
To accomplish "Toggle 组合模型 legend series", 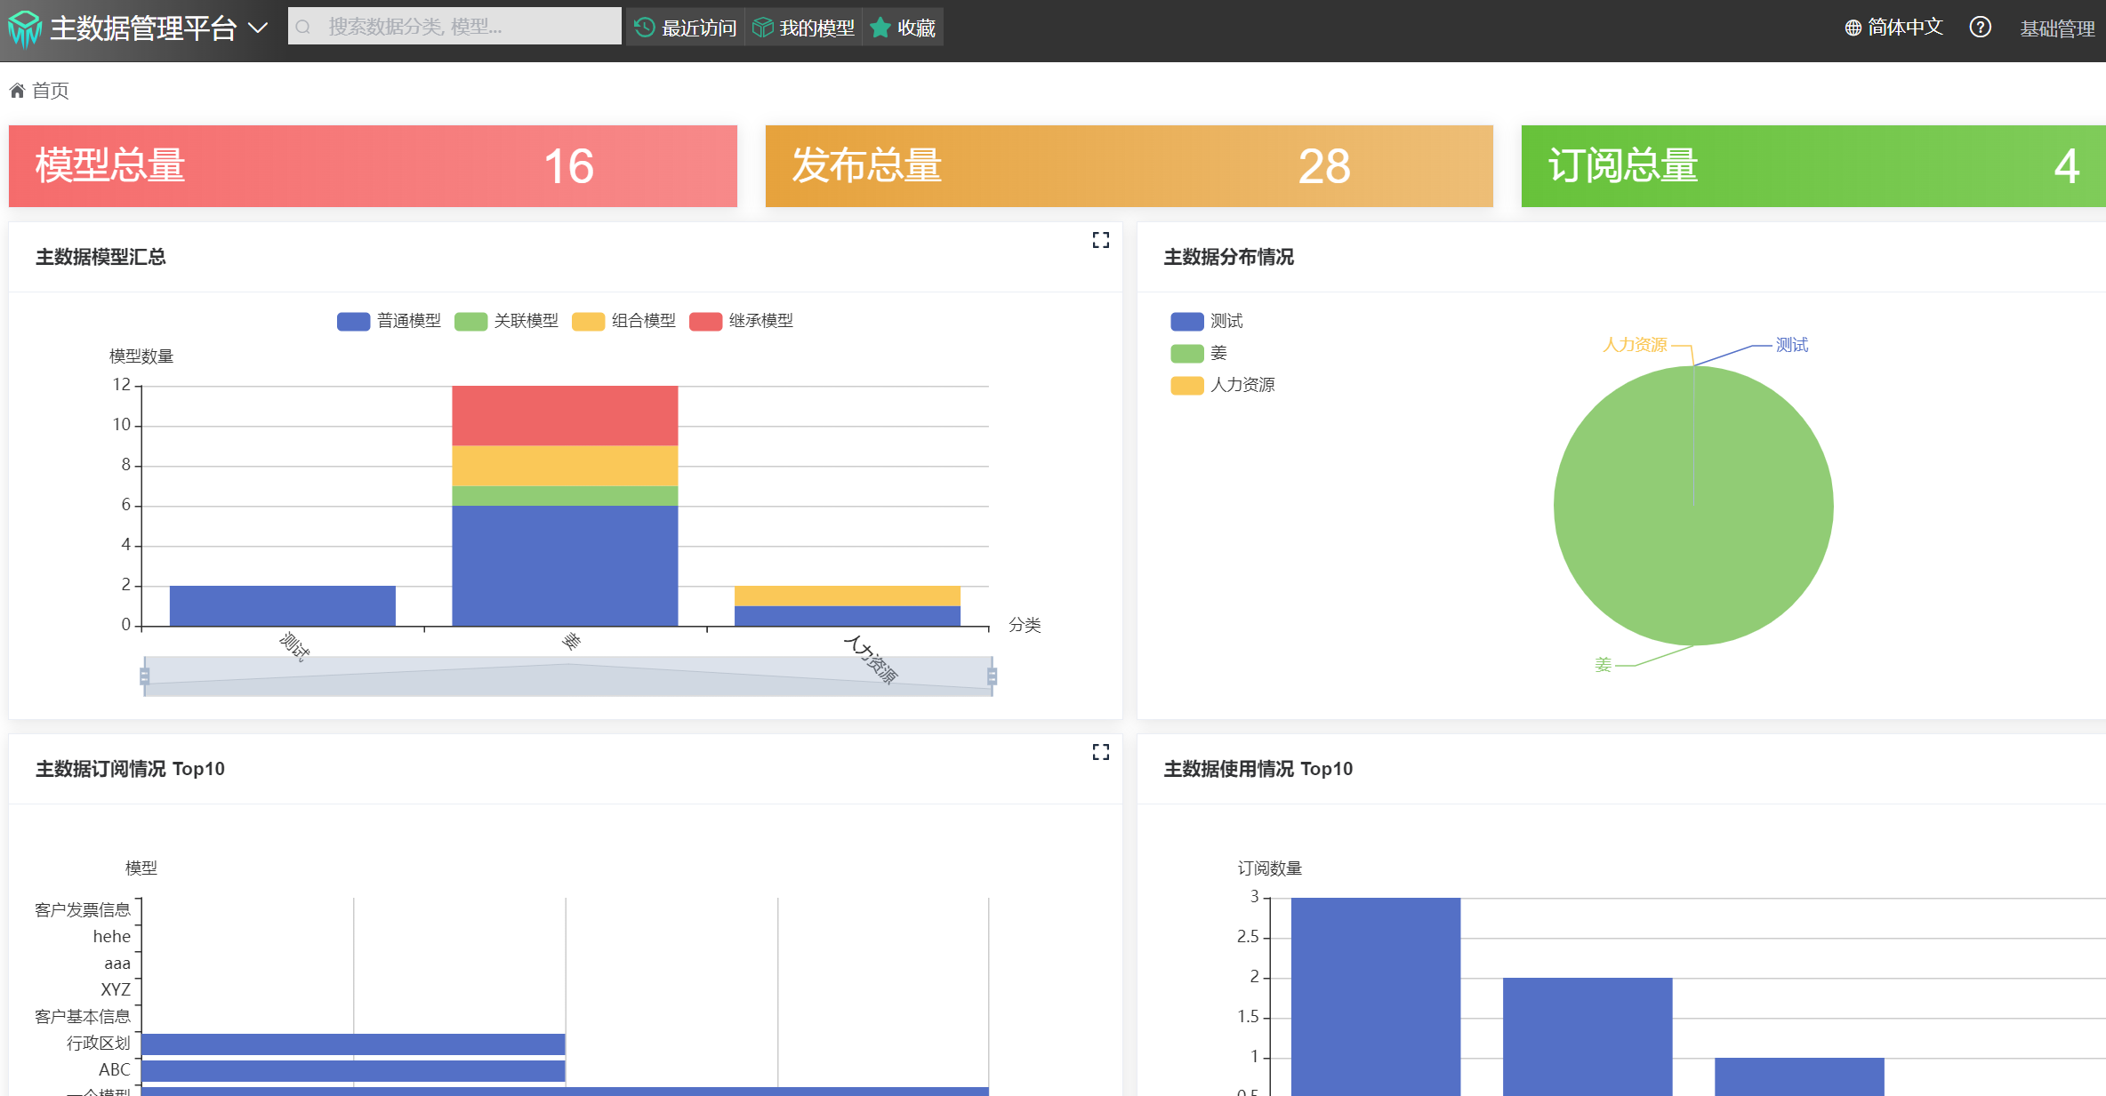I will pyautogui.click(x=623, y=321).
